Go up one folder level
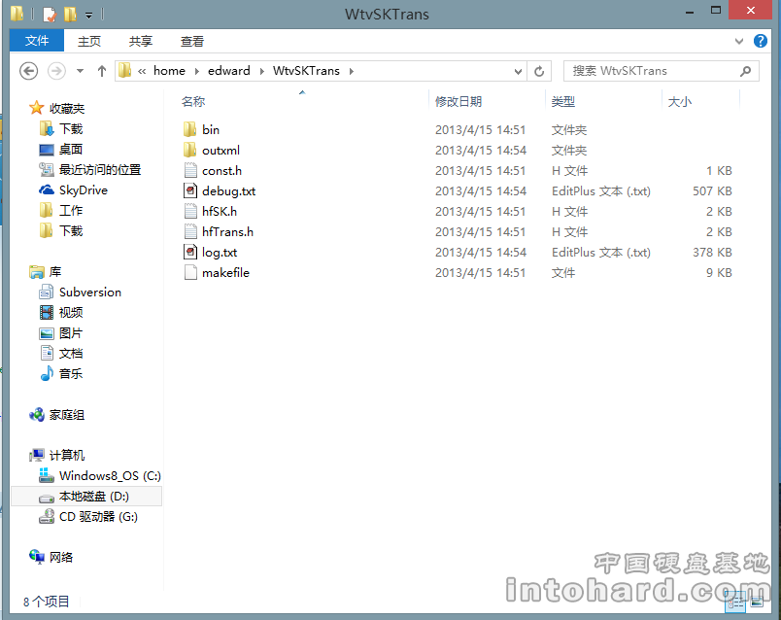Viewport: 781px width, 620px height. click(102, 71)
